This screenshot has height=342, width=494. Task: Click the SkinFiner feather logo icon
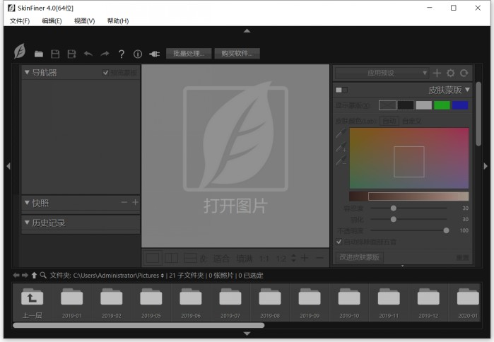(x=20, y=52)
